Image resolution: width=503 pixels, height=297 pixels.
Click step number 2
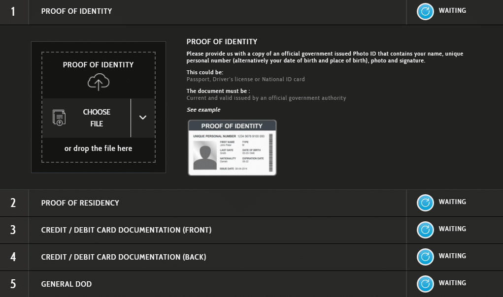coord(13,203)
